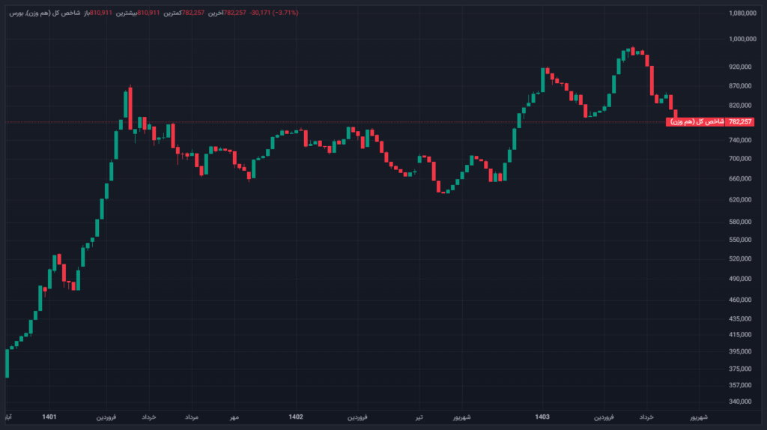Viewport: 767px width, 430px height.
Task: Click the 375,000 price axis label
Action: 740,369
